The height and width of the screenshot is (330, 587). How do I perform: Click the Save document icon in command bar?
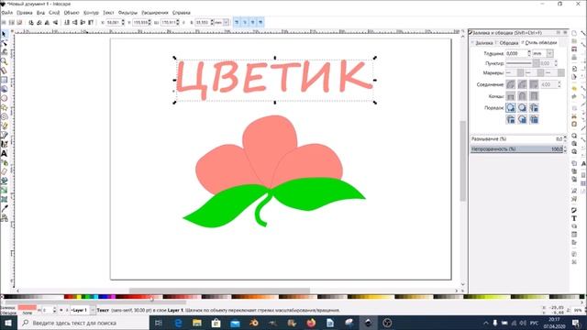point(574,49)
